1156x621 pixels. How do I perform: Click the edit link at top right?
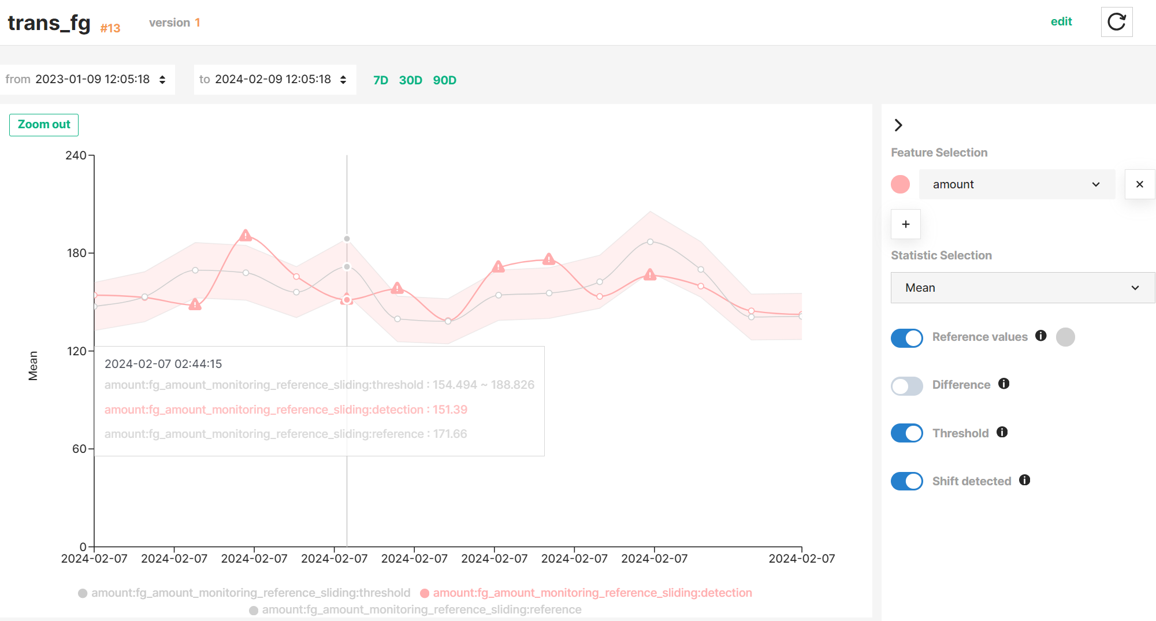(x=1062, y=21)
